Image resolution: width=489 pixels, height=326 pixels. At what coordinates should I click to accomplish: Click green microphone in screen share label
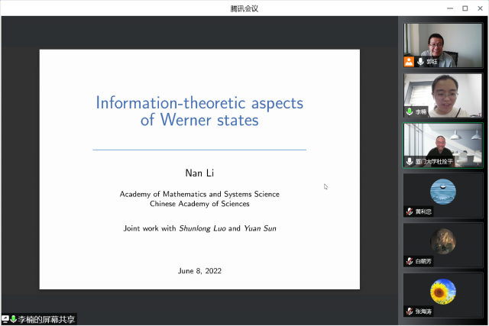(13, 319)
